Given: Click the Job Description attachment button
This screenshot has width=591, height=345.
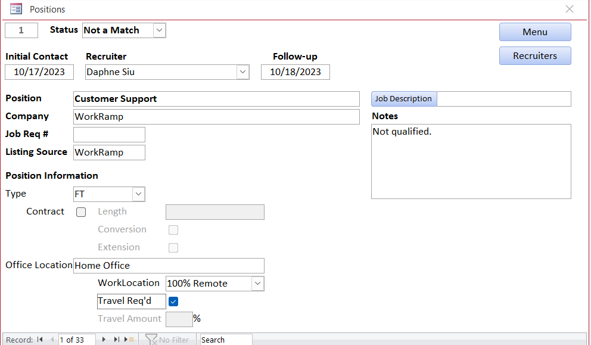Looking at the screenshot, I should coord(403,98).
